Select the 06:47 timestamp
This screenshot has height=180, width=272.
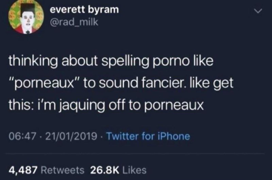[23, 136]
